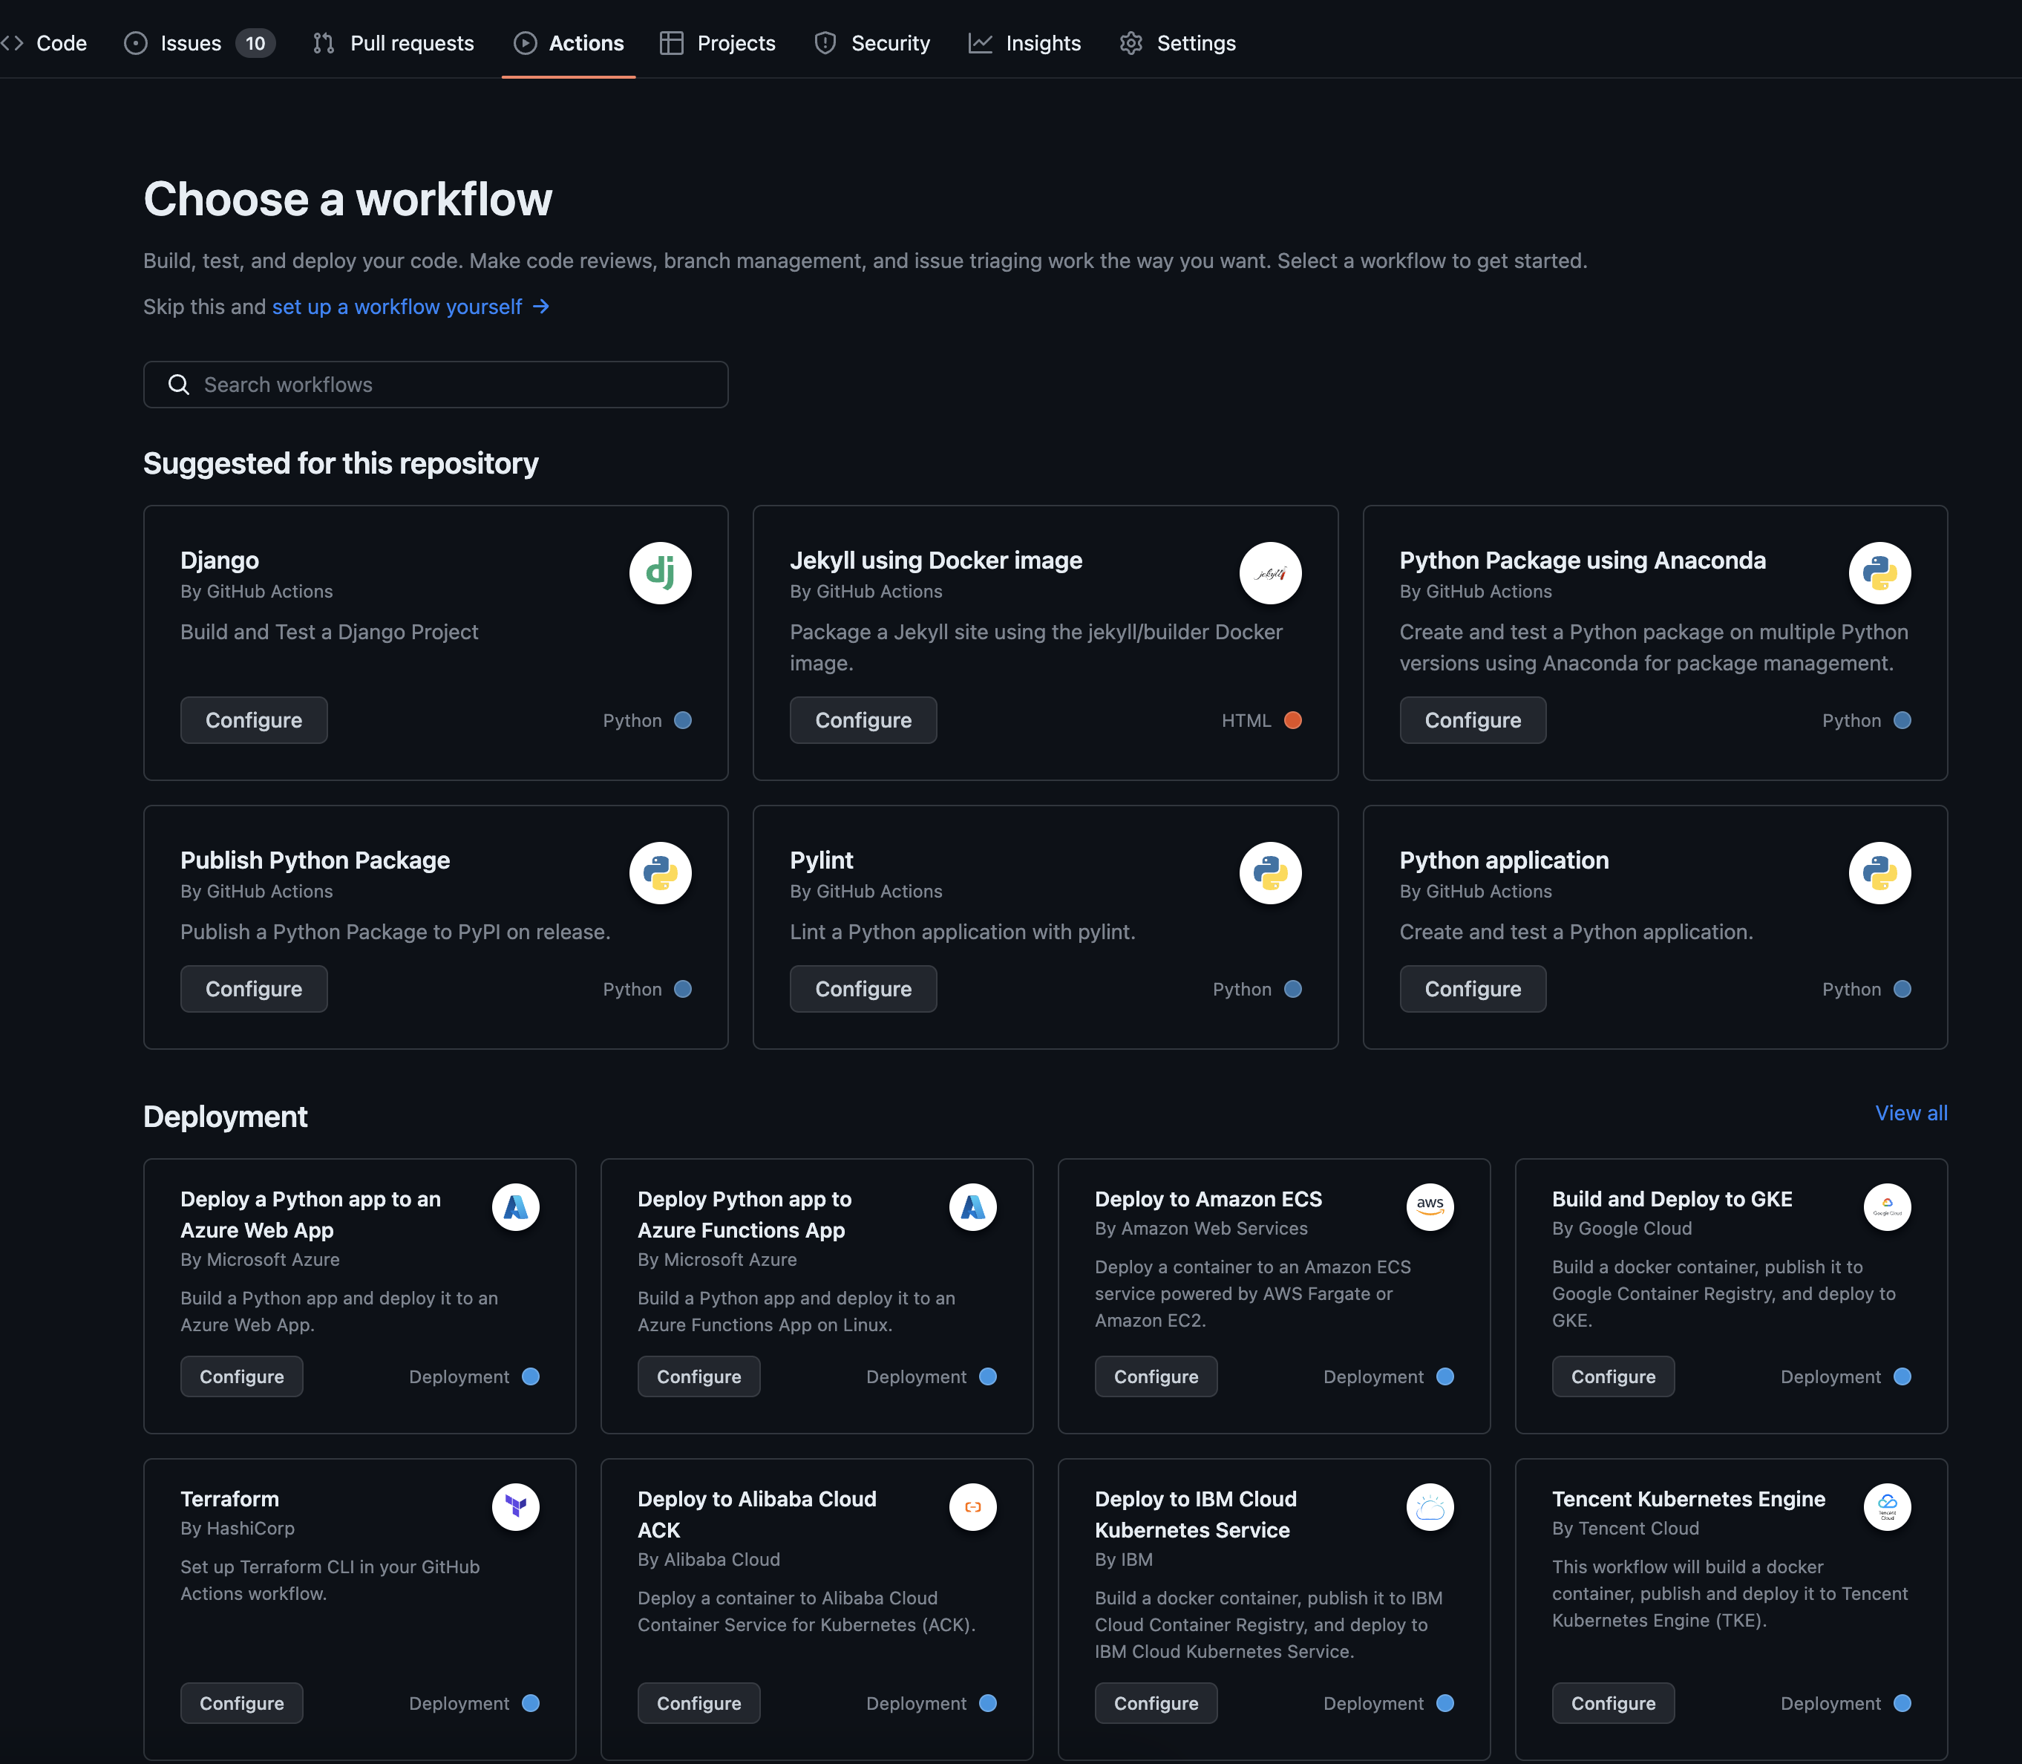Click the Django logo icon
The image size is (2022, 1764).
click(660, 573)
